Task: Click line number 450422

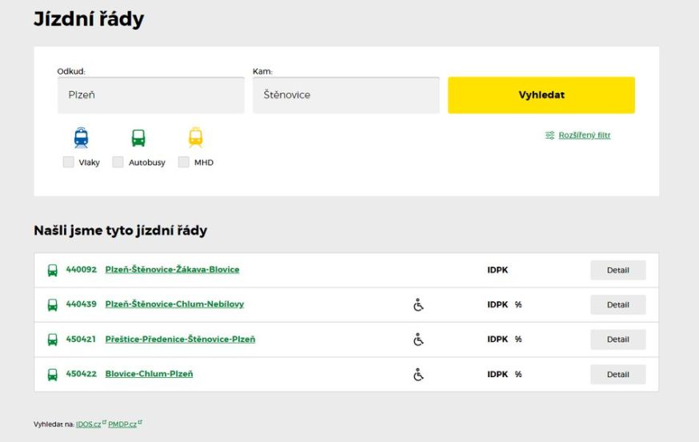Action: click(81, 374)
